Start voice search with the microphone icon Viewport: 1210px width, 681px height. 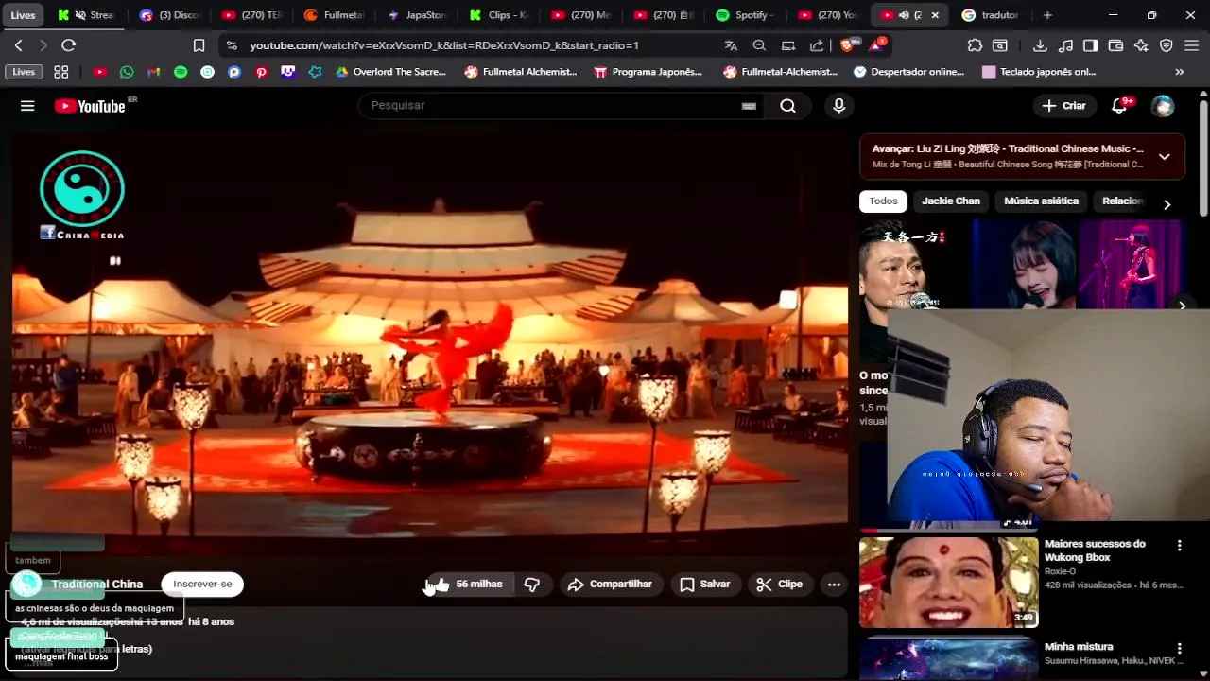click(838, 106)
